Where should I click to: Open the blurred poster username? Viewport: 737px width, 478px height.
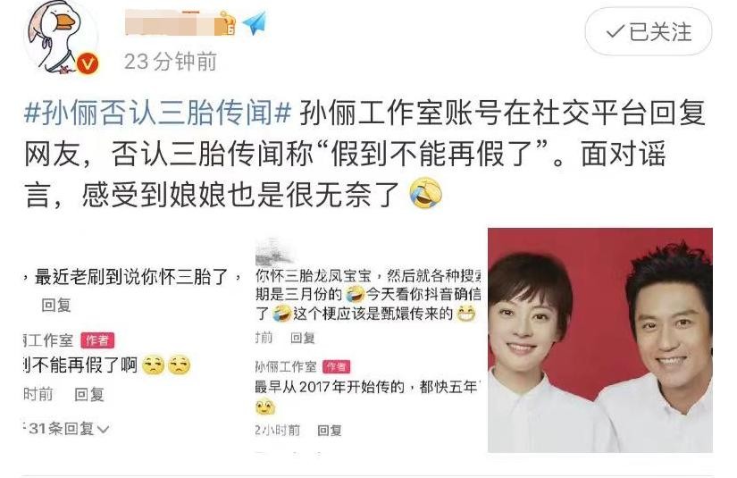170,23
